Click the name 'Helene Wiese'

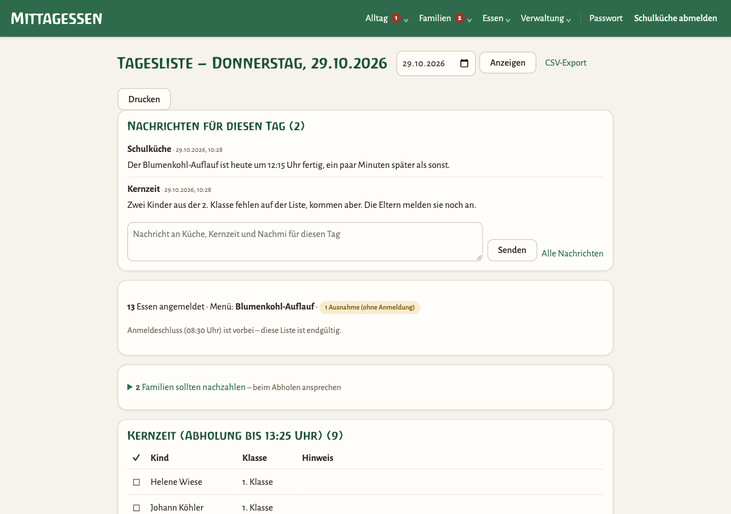[176, 482]
